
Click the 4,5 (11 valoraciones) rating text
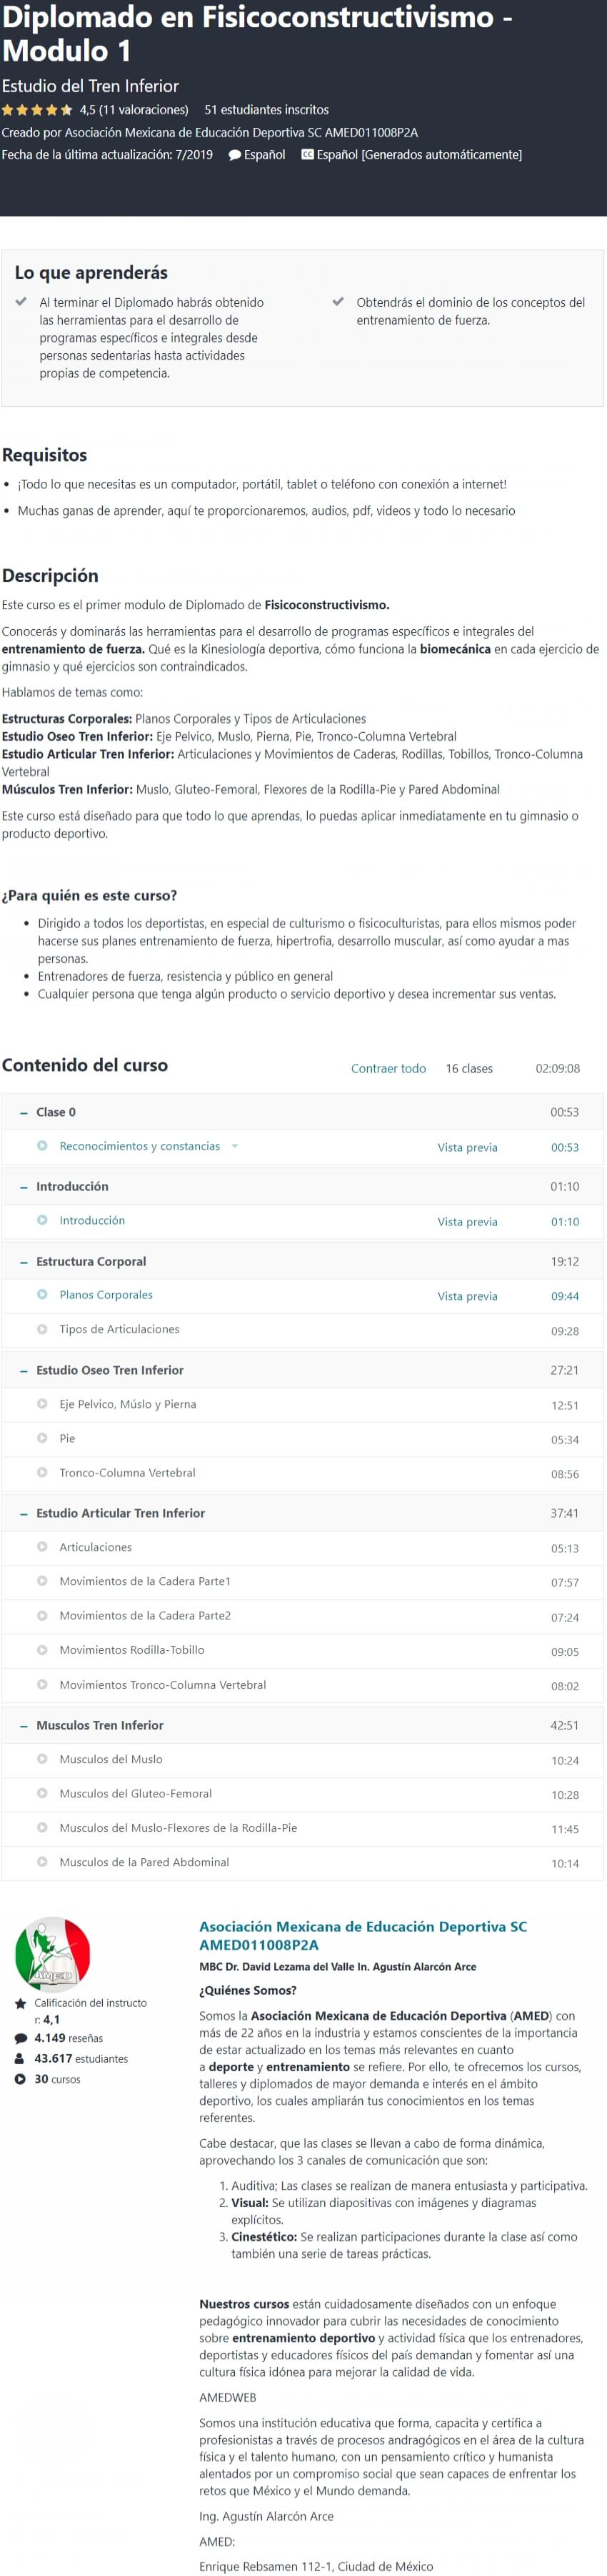coord(134,110)
